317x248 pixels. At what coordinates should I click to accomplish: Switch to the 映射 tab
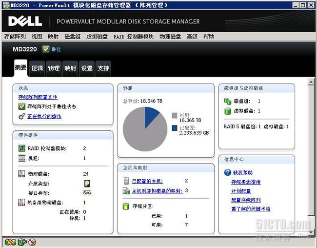click(70, 68)
